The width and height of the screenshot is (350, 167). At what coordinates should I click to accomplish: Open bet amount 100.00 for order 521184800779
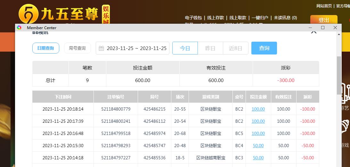[x=258, y=109]
